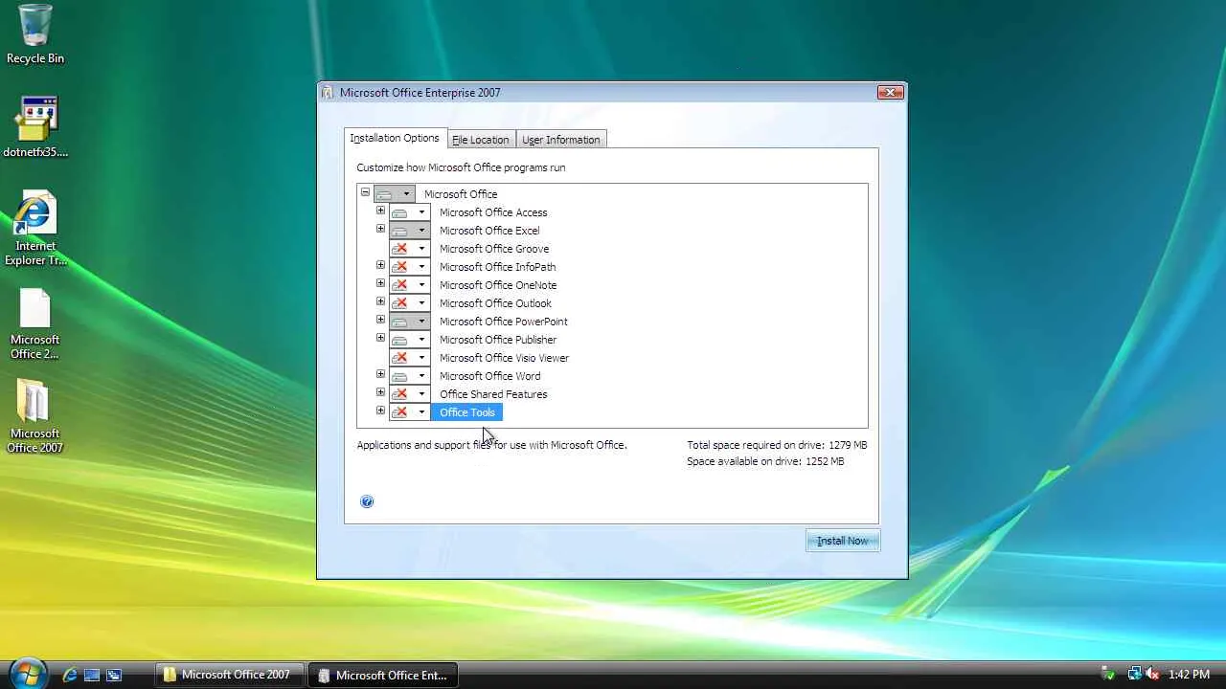1226x689 pixels.
Task: Select the Microsoft Office Access tree label
Action: (x=493, y=212)
